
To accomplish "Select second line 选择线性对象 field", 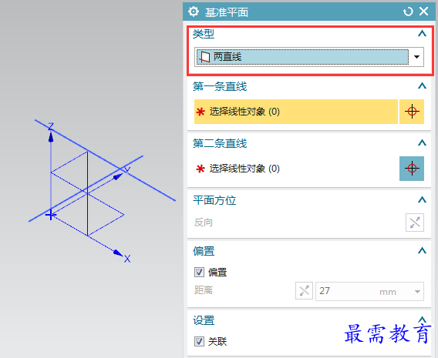I will tap(296, 169).
